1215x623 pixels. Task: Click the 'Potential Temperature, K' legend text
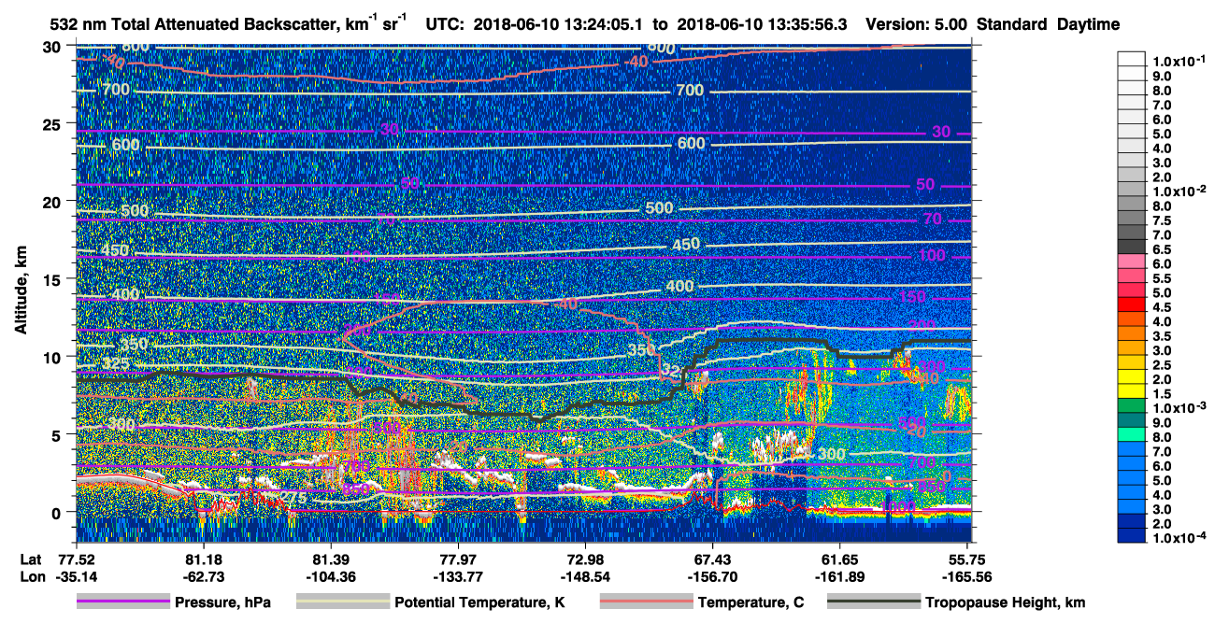479,603
